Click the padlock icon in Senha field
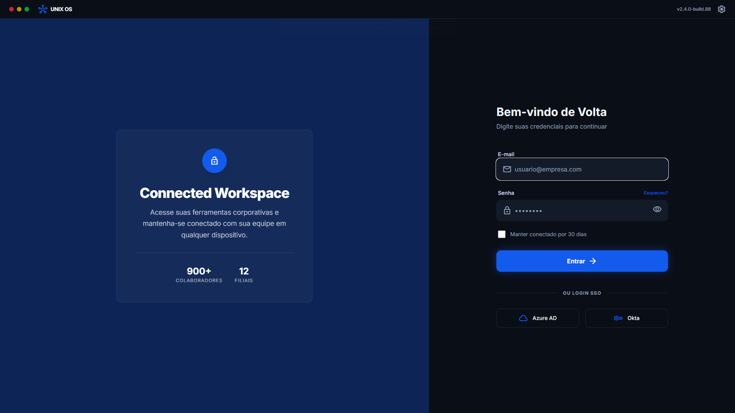The width and height of the screenshot is (735, 413). [507, 211]
